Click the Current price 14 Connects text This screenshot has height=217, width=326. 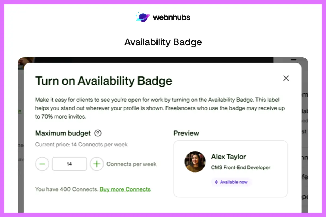coord(81,145)
